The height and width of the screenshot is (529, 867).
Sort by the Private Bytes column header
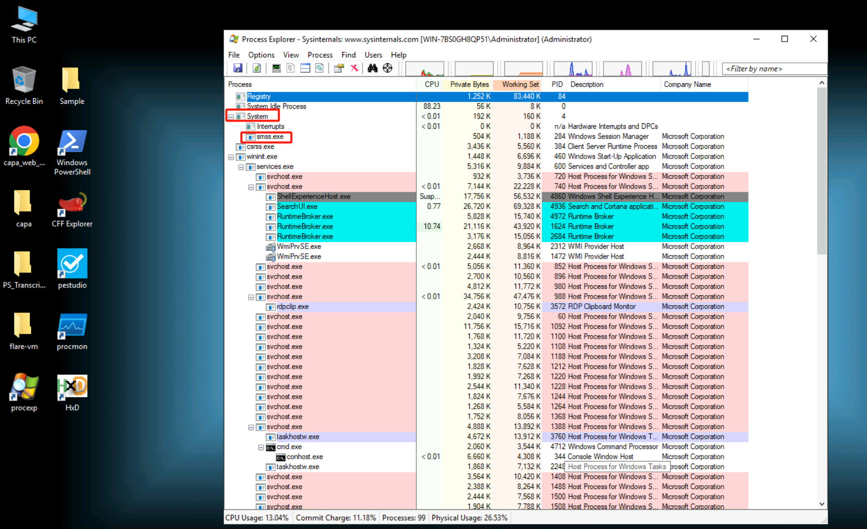coord(469,85)
